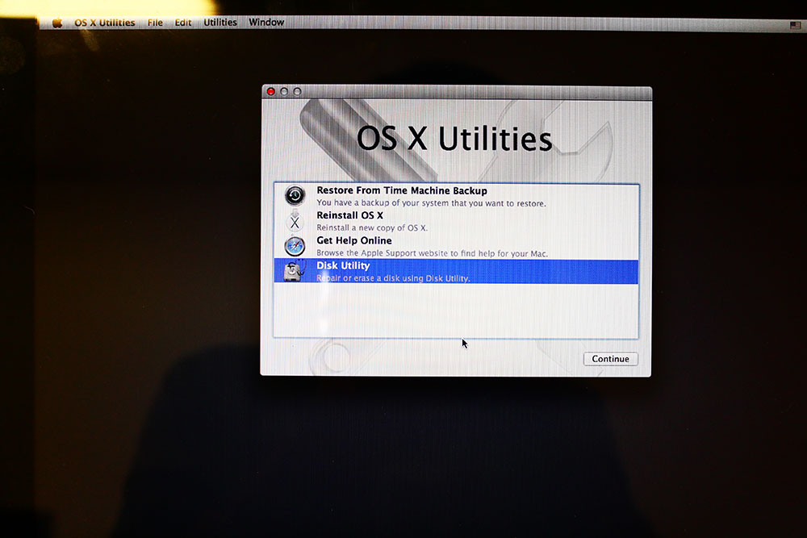Image resolution: width=807 pixels, height=538 pixels.
Task: Open the Apple menu
Action: [x=57, y=23]
